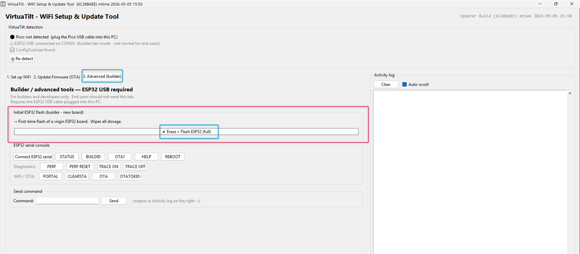
Task: Click the 'Builder / advanced tools' heading
Action: (x=71, y=89)
